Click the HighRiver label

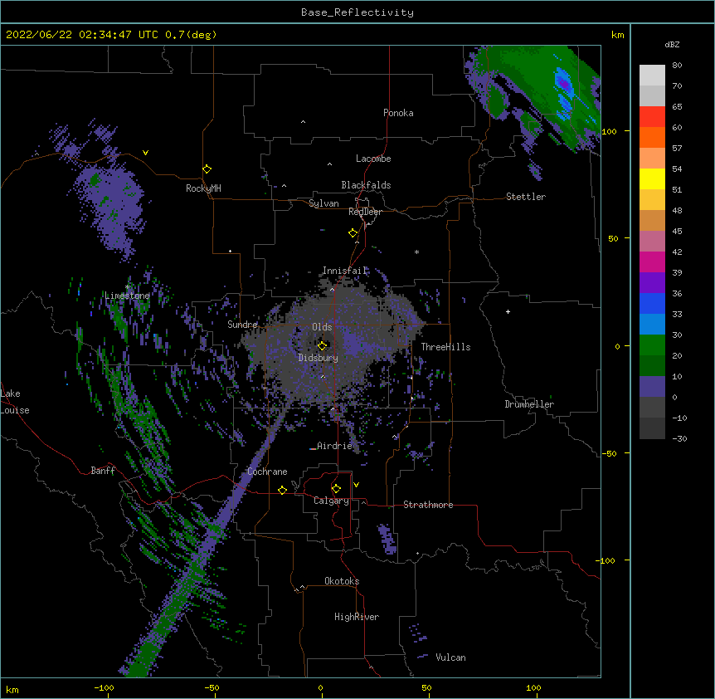357,617
